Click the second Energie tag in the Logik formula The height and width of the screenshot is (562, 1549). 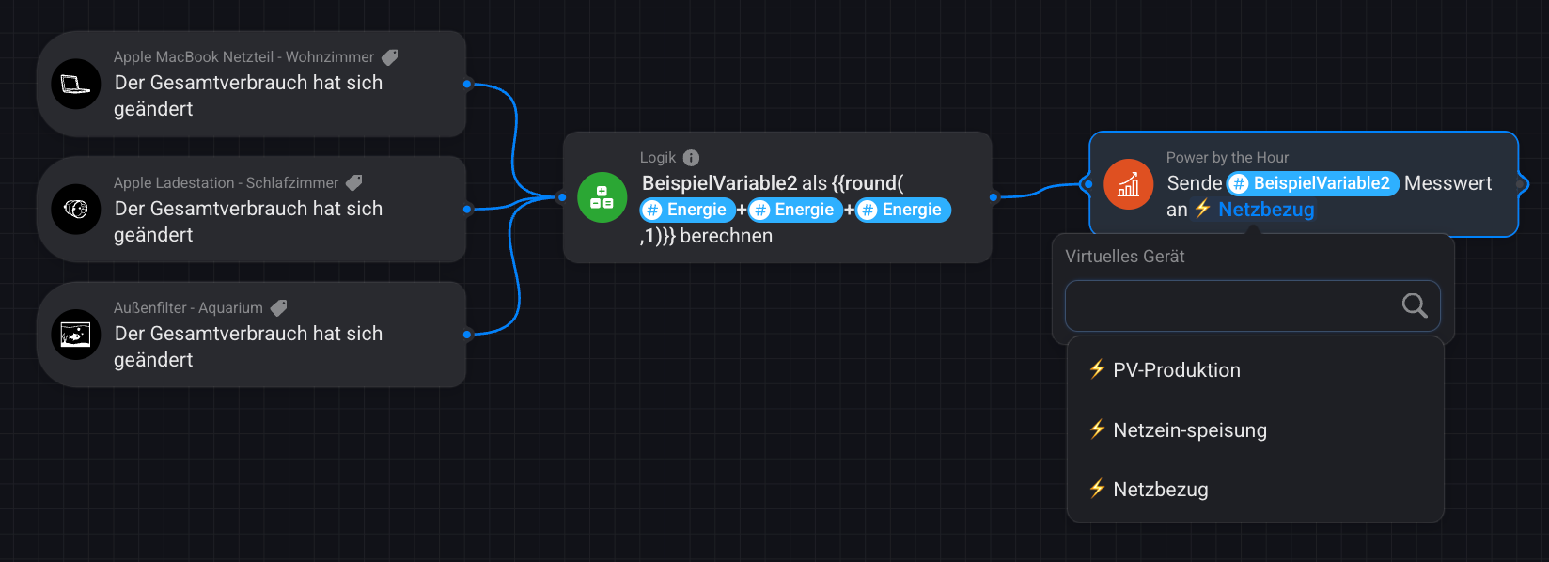[x=795, y=210]
